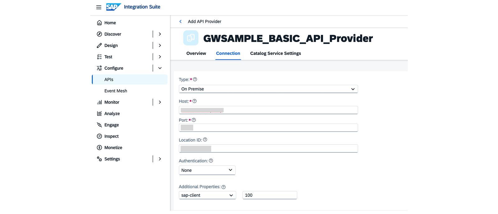Viewport: 498px width, 214px height.
Task: Click the Test checklist icon
Action: click(99, 57)
